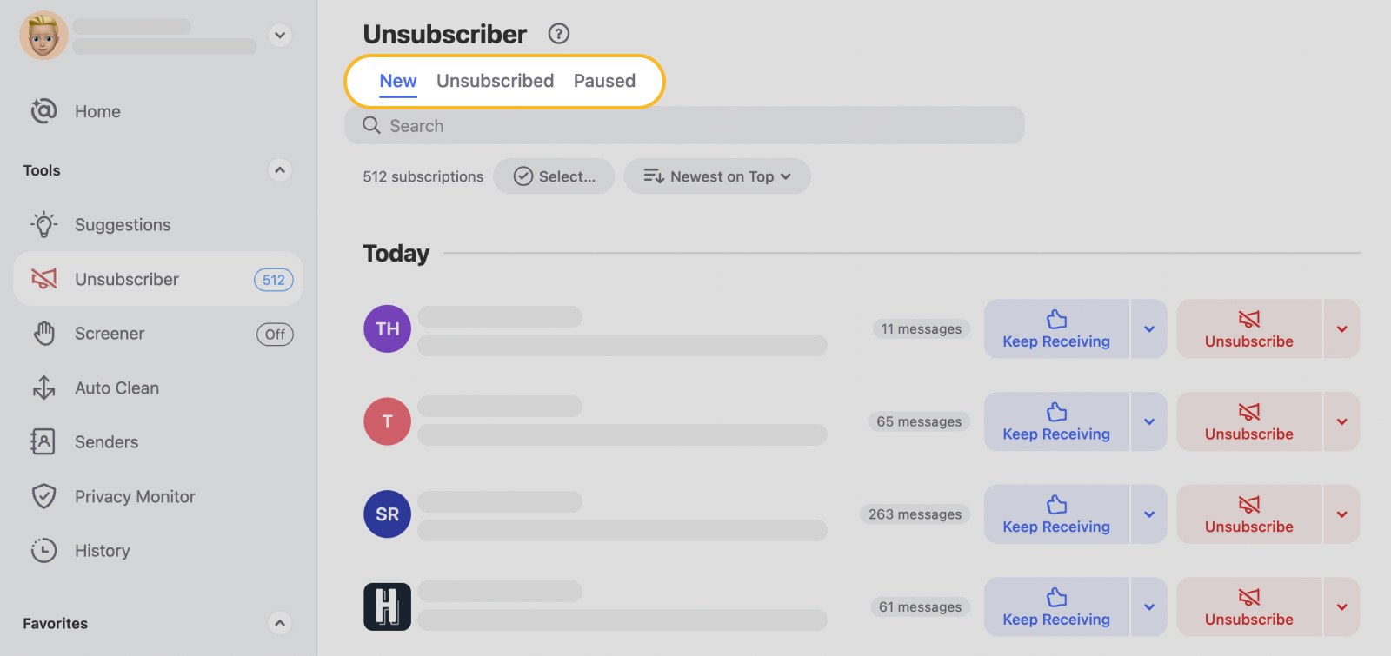Unsubscribe from the 263-messages sender
Screen dimensions: 1391x656
coord(1248,514)
